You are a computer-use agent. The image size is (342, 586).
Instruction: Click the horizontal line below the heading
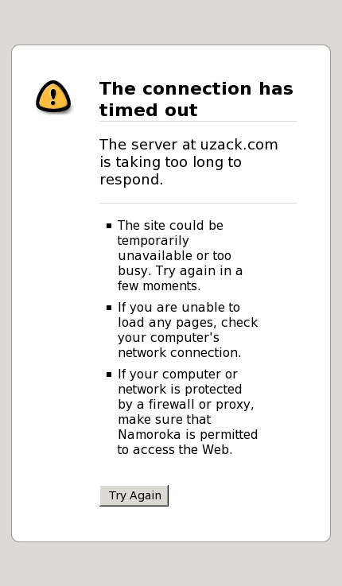coord(198,121)
